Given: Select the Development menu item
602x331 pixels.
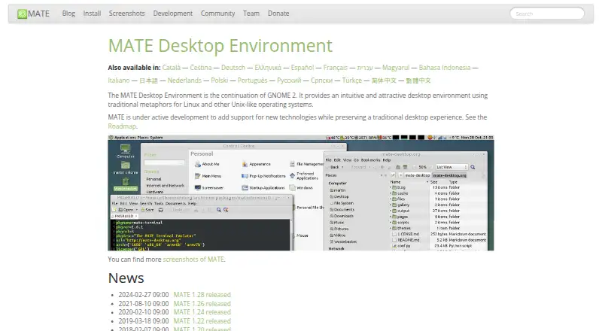Looking at the screenshot, I should (173, 14).
